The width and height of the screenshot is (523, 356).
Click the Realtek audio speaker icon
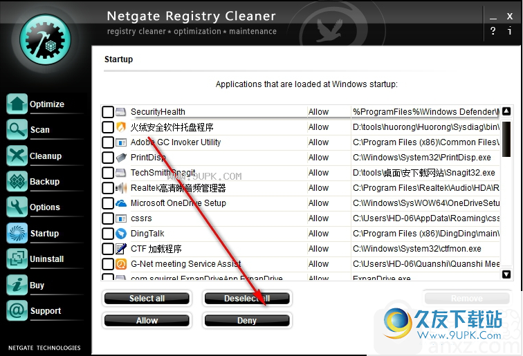click(121, 188)
